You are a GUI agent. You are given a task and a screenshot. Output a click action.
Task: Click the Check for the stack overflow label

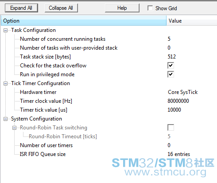(x=53, y=66)
